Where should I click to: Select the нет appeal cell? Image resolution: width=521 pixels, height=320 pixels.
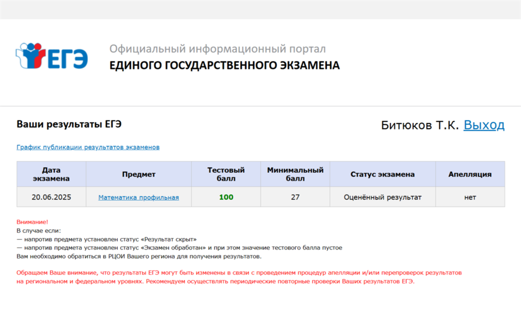[470, 197]
